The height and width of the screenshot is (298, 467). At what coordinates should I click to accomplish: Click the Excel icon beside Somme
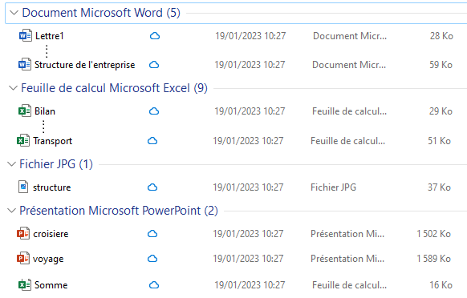pos(24,285)
